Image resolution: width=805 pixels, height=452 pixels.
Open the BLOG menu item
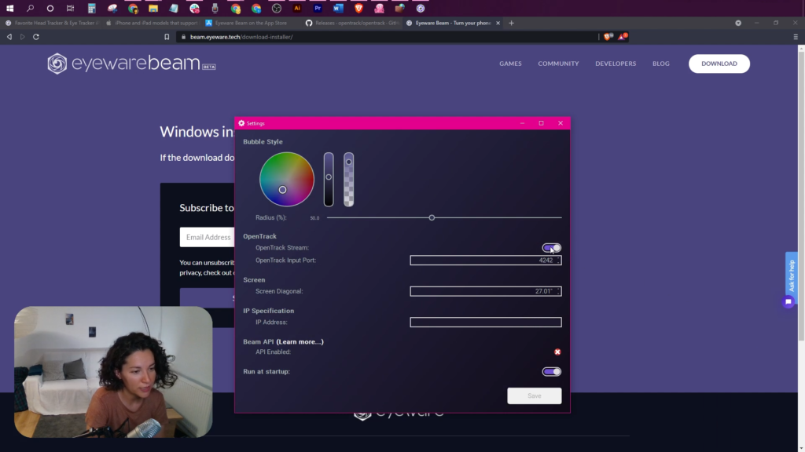pos(660,64)
